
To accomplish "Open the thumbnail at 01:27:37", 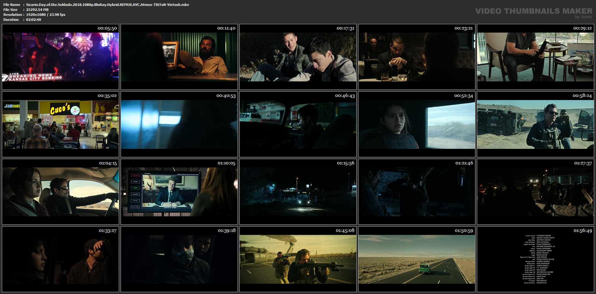I will [535, 192].
